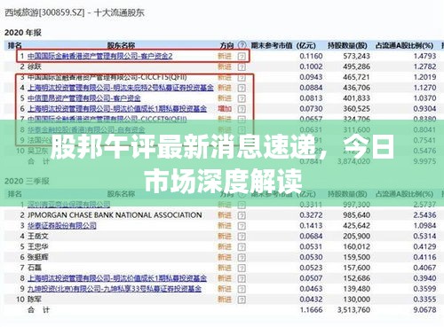Click the share count 360,525
The width and height of the screenshot is (444, 327).
357,109
